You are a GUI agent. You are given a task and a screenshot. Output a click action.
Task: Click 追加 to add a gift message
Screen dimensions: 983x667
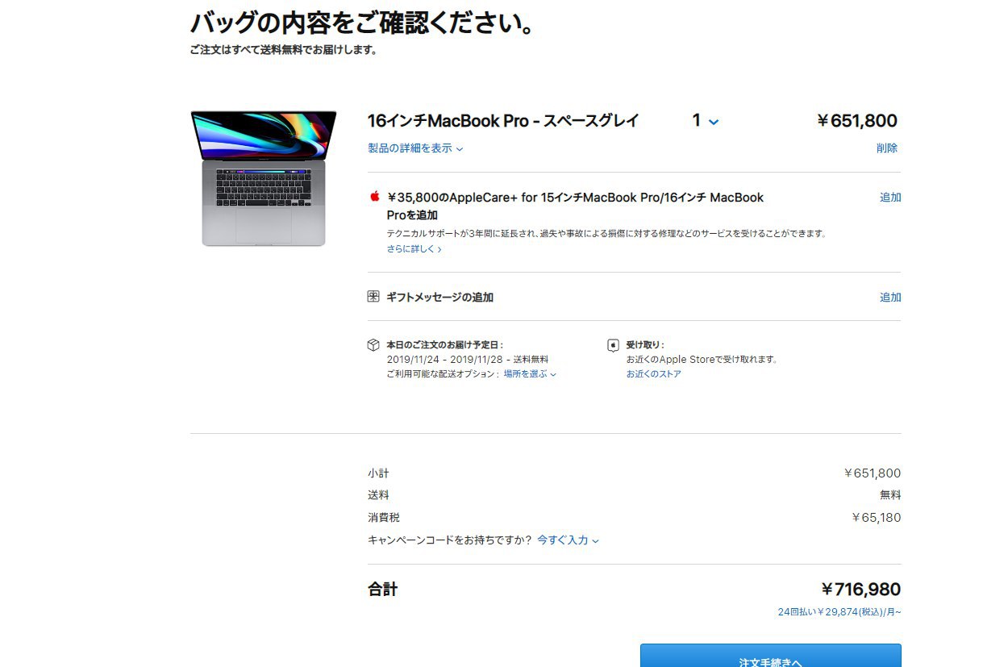click(x=890, y=298)
